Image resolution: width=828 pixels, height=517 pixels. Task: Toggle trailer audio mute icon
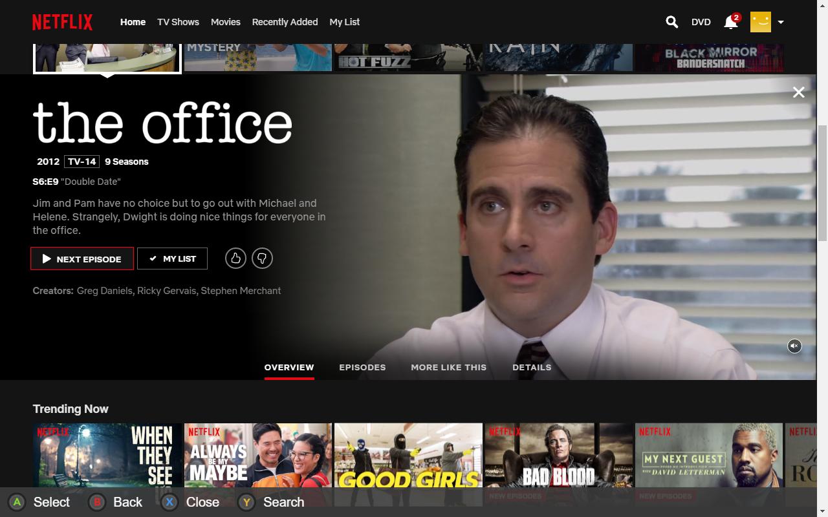[x=794, y=346]
